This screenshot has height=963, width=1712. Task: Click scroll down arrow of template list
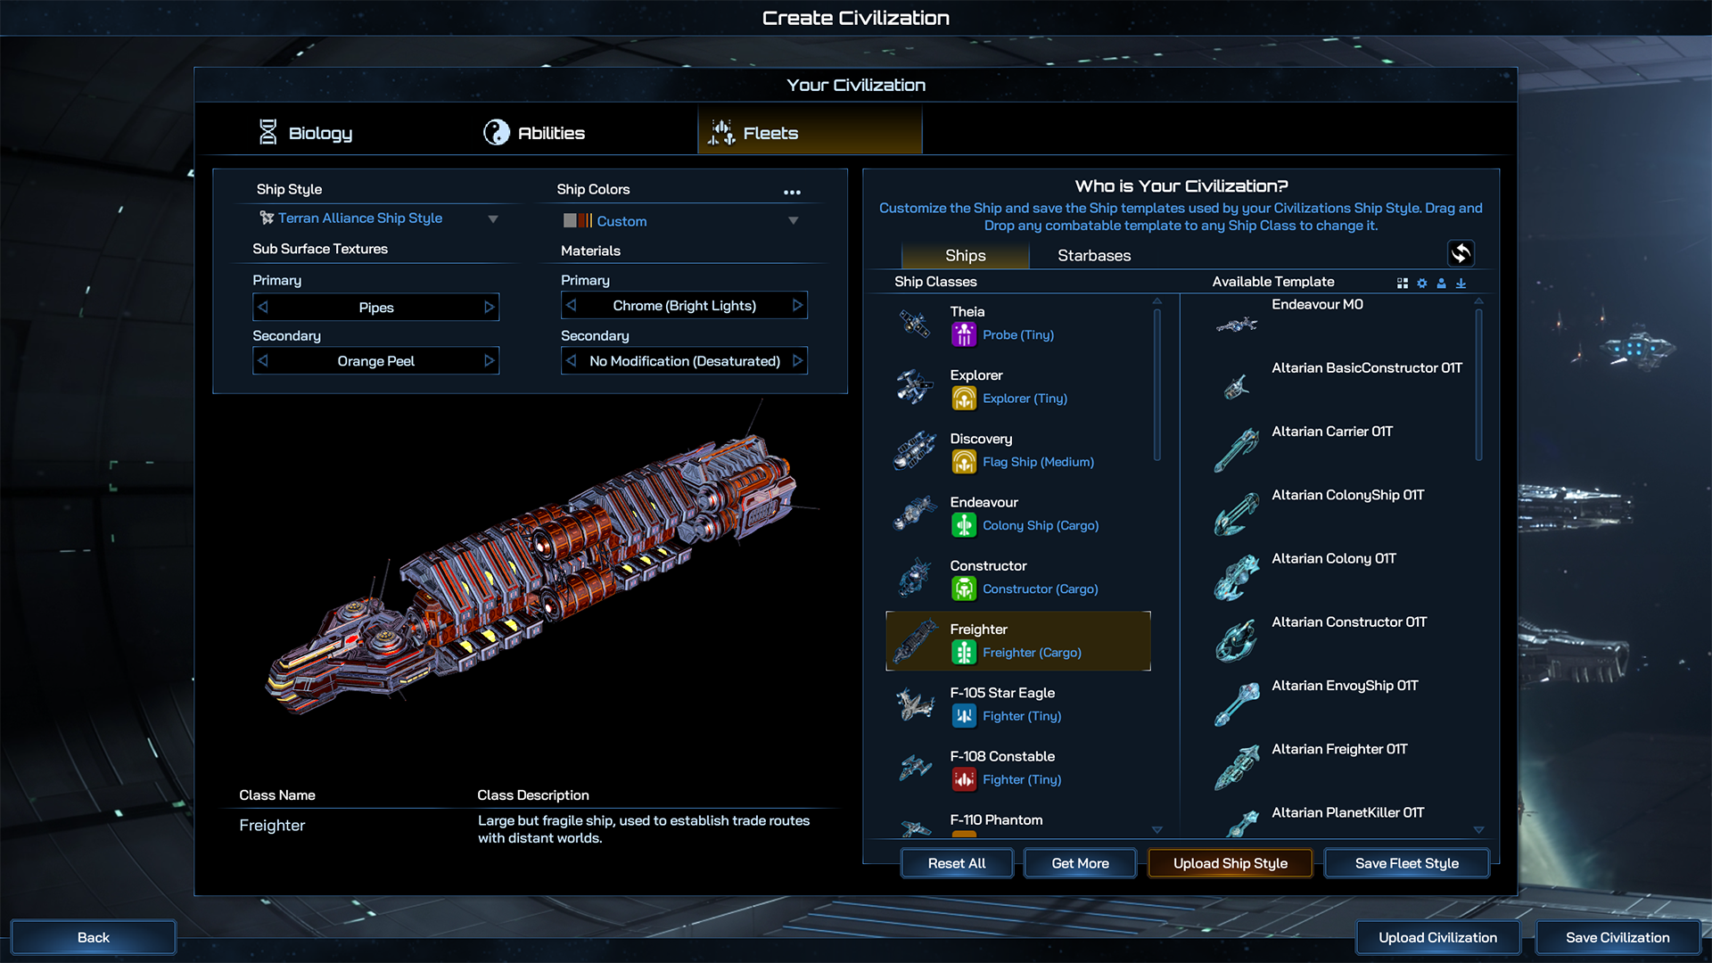tap(1478, 830)
